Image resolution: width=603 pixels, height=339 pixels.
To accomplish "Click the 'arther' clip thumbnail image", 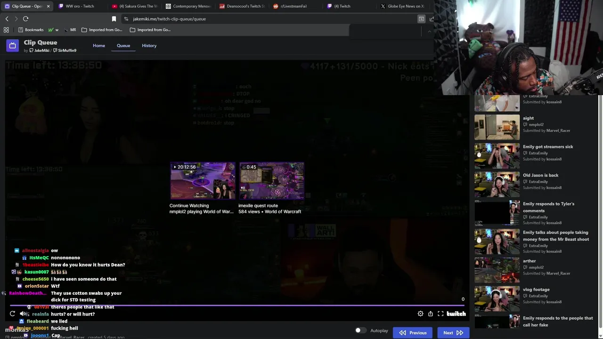I will point(497,270).
